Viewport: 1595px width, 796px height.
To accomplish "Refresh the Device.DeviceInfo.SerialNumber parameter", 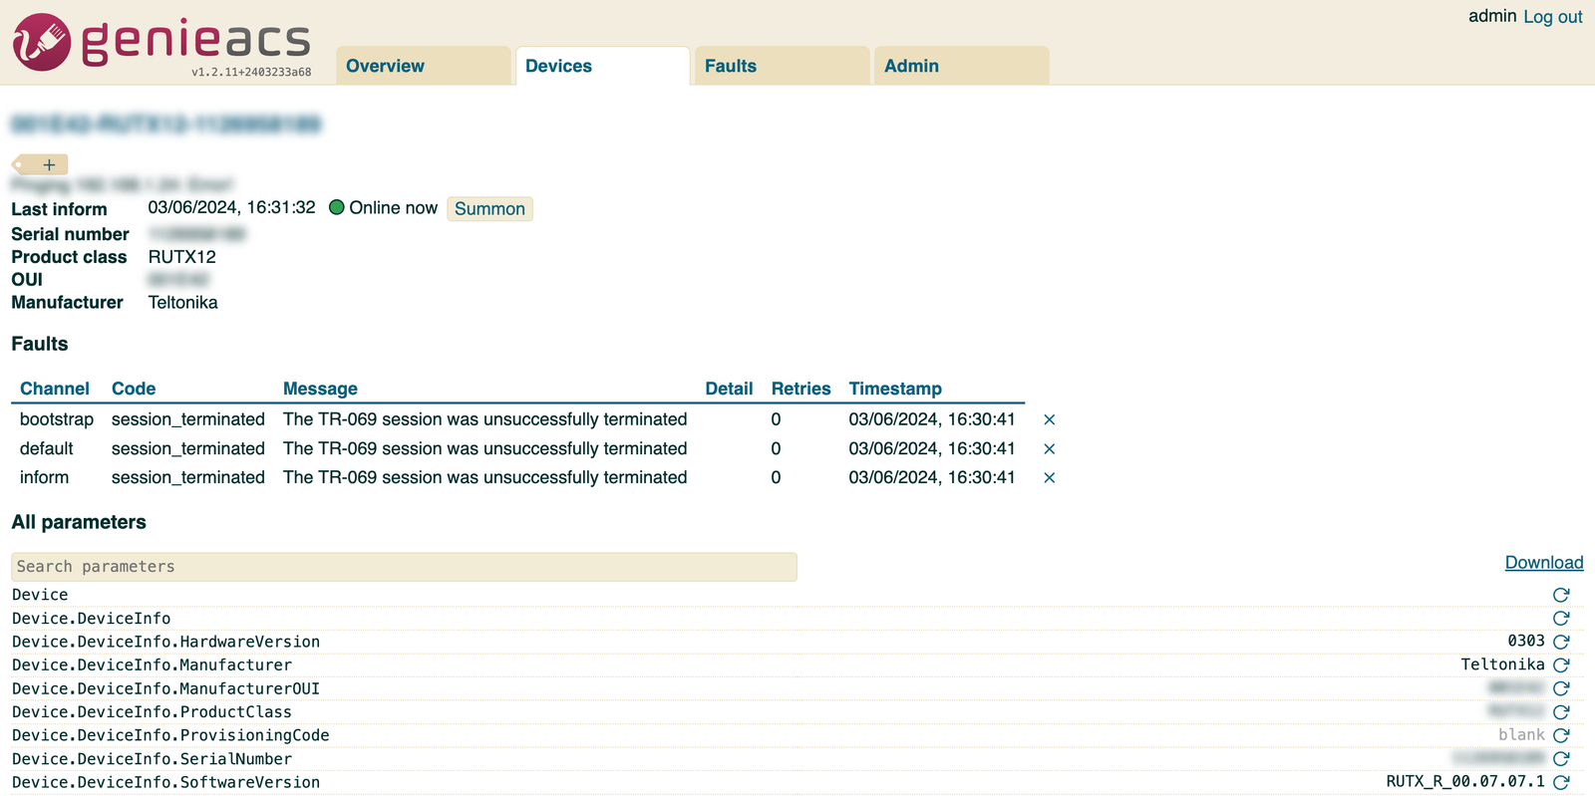I will coord(1561,759).
